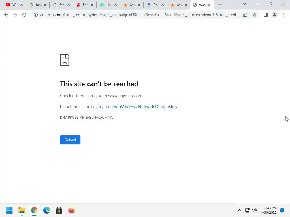
Task: Show hidden system tray icons
Action: (x=240, y=210)
